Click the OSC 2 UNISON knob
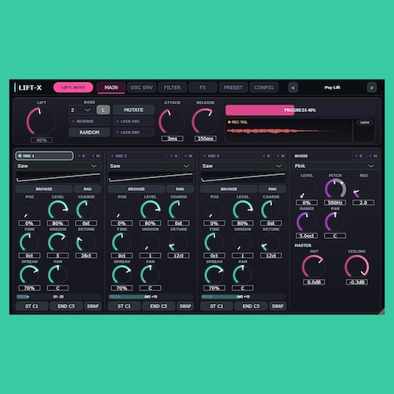 [x=150, y=242]
